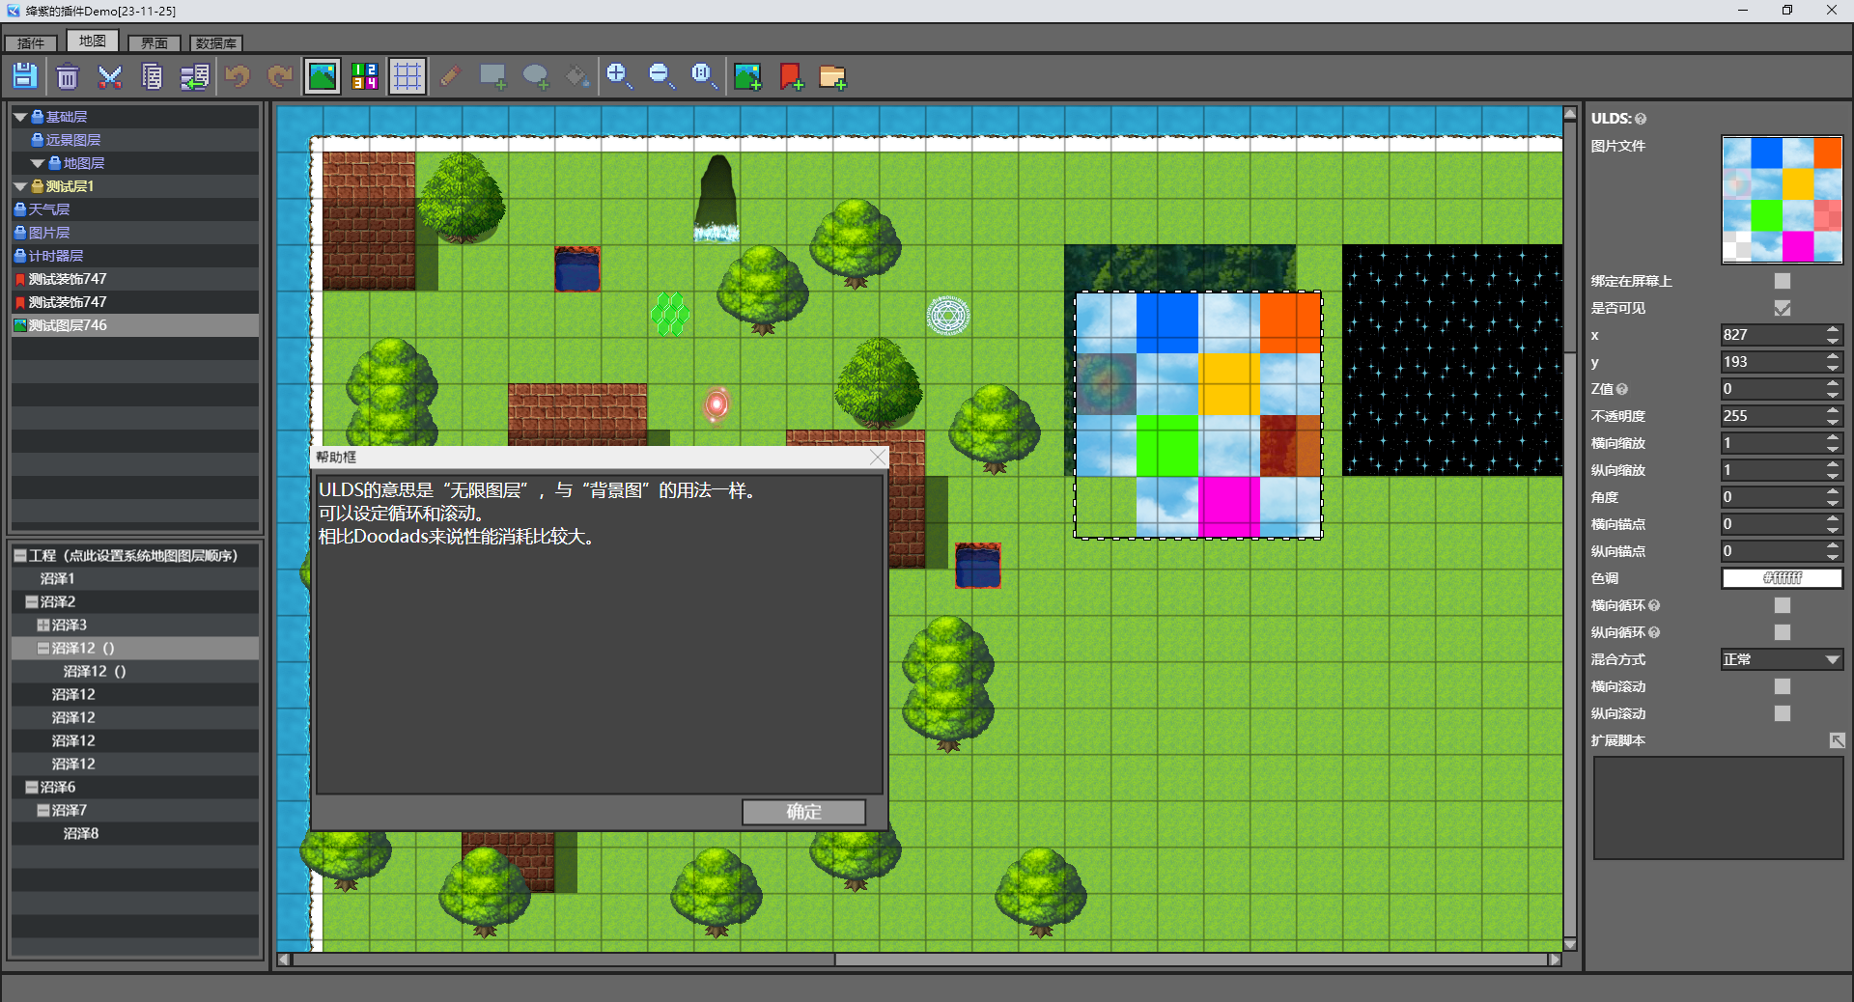Toggle the 绑定在屏幕上 checkbox
The image size is (1854, 1002).
tap(1783, 281)
